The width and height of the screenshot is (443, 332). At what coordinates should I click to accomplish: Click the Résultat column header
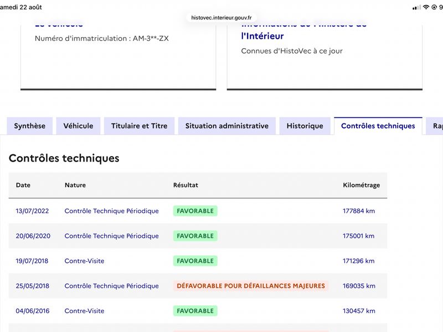(186, 185)
